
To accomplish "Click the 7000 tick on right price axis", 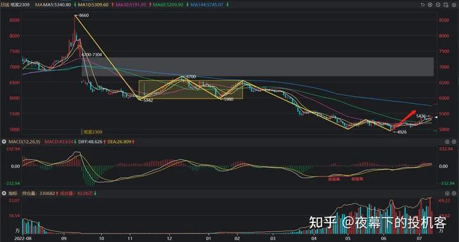I will pos(444,67).
